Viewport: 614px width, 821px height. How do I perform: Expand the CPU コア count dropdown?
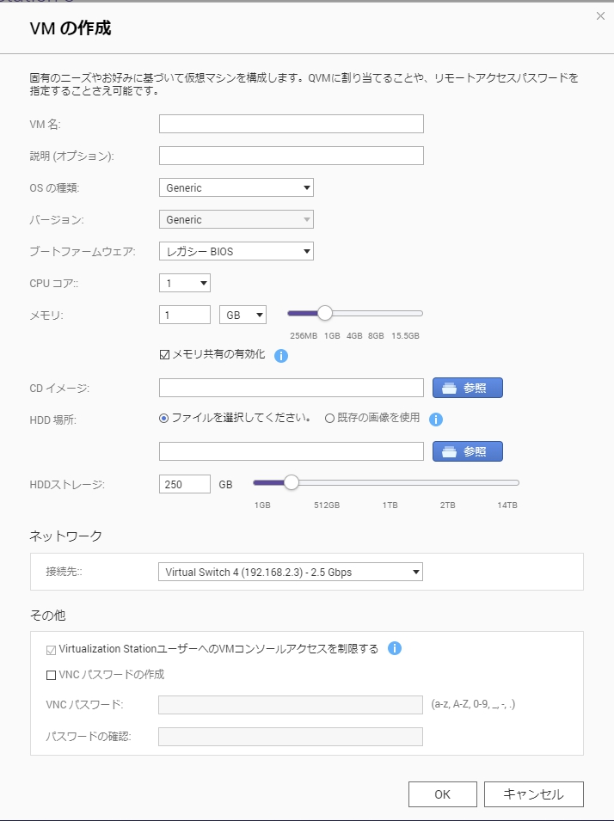(184, 283)
